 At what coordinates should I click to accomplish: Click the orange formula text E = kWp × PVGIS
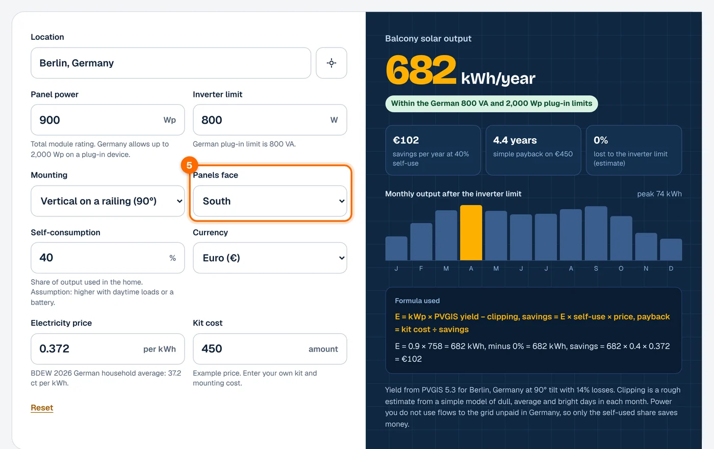532,323
